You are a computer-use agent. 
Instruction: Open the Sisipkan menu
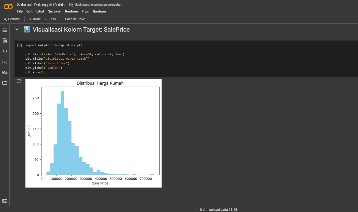tap(54, 11)
